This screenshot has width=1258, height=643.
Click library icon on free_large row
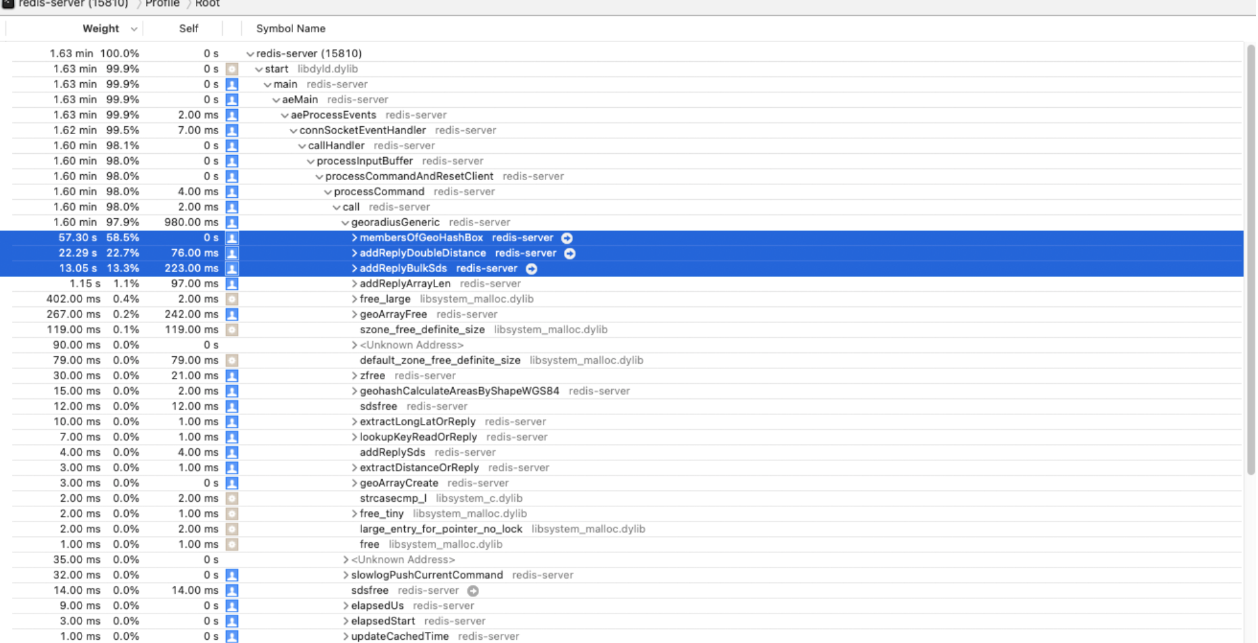[x=232, y=299]
